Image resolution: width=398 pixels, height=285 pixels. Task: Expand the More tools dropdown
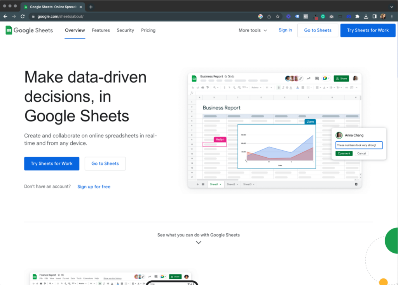(x=253, y=30)
